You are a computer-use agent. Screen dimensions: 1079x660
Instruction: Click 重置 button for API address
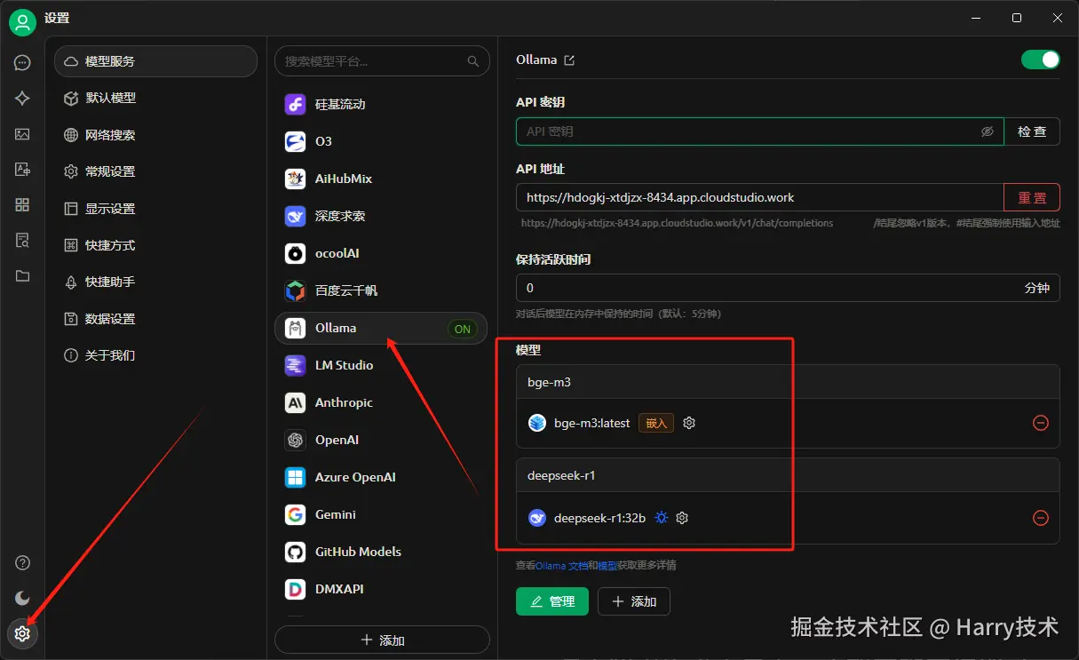click(1032, 197)
